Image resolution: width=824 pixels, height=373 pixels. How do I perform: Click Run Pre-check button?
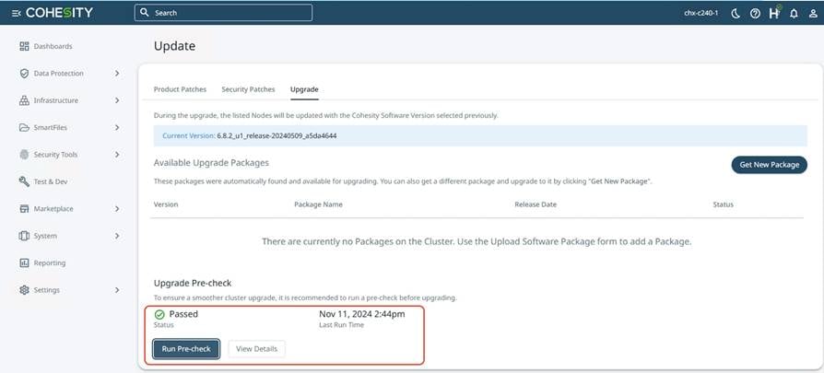click(186, 349)
